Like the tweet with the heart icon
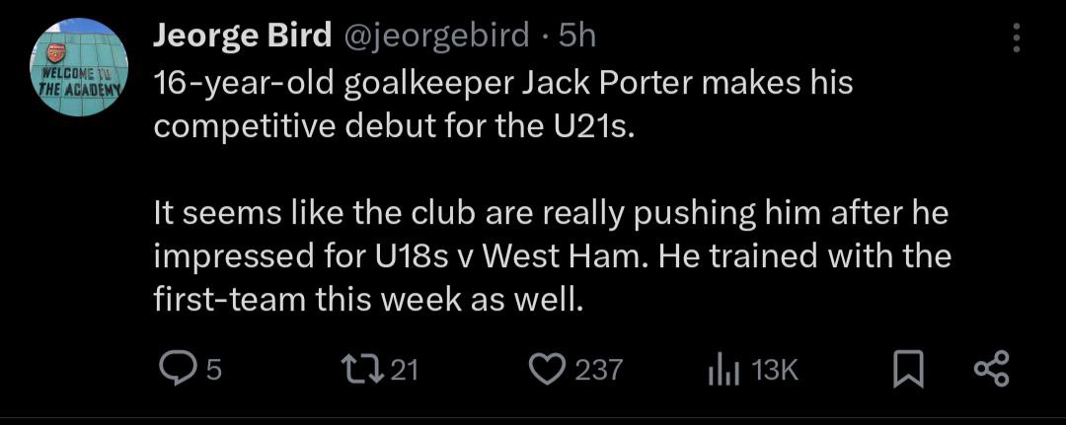The height and width of the screenshot is (425, 1066). click(x=544, y=370)
